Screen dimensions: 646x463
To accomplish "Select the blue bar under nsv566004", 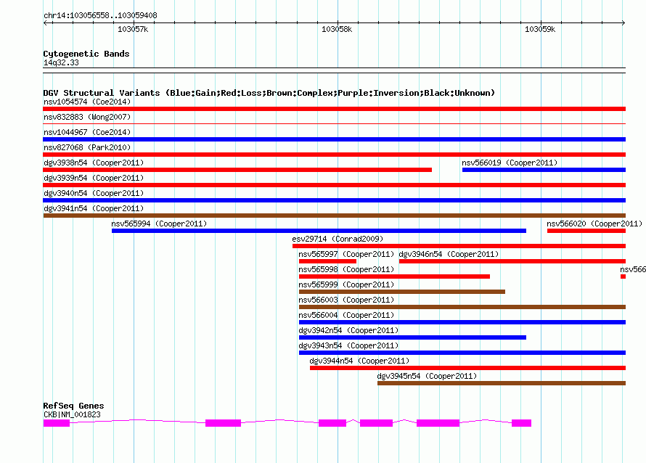I will tap(462, 322).
